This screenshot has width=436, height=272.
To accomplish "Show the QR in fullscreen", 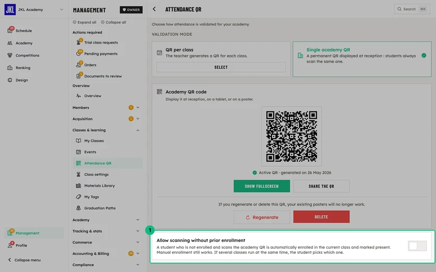I will coord(262,186).
